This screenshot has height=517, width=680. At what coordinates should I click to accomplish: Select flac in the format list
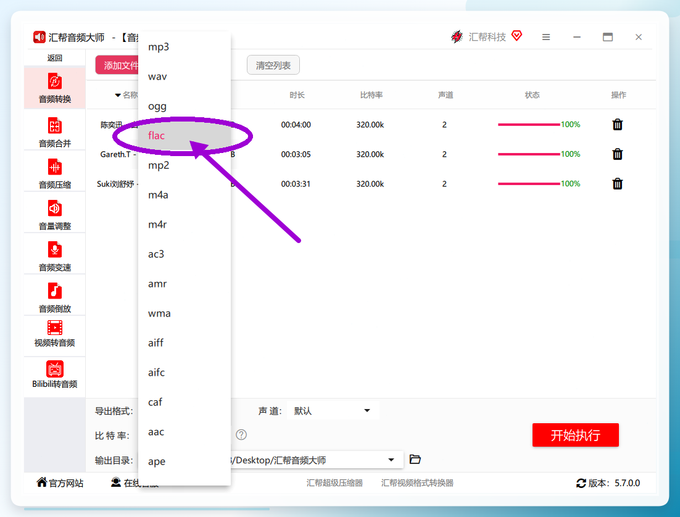tap(185, 136)
